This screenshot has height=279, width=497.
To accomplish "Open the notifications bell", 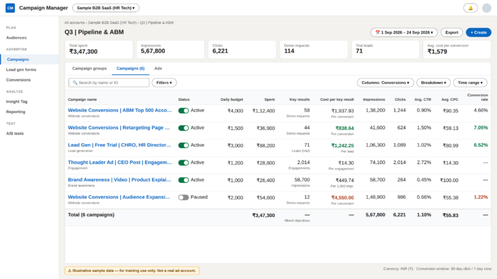I will tap(470, 8).
